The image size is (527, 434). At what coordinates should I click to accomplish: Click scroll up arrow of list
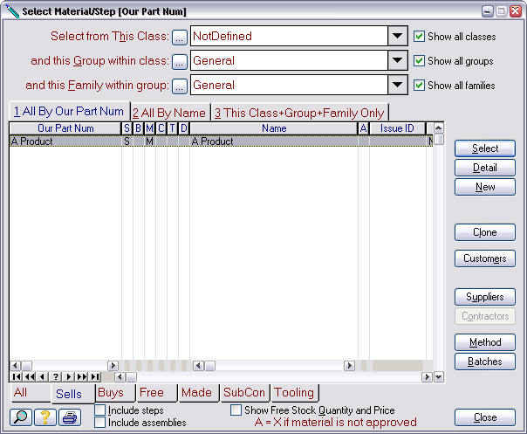[x=439, y=127]
